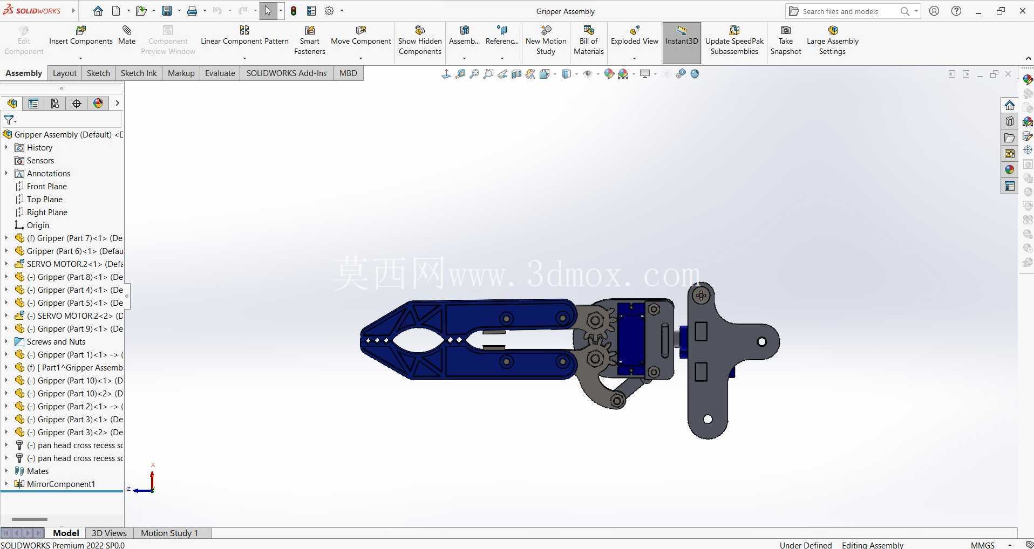Switch to the Evaluate tab
The height and width of the screenshot is (549, 1034).
coord(220,73)
